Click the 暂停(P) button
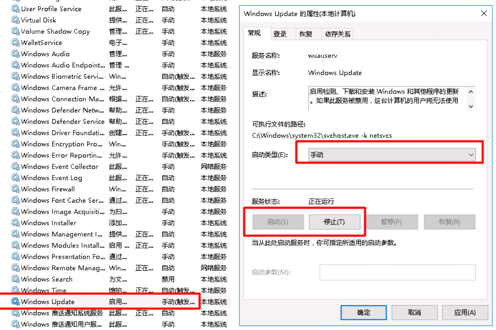This screenshot has height=330, width=496. 391,222
